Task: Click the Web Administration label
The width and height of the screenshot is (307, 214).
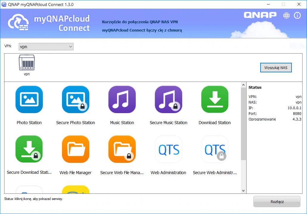Action: click(168, 173)
